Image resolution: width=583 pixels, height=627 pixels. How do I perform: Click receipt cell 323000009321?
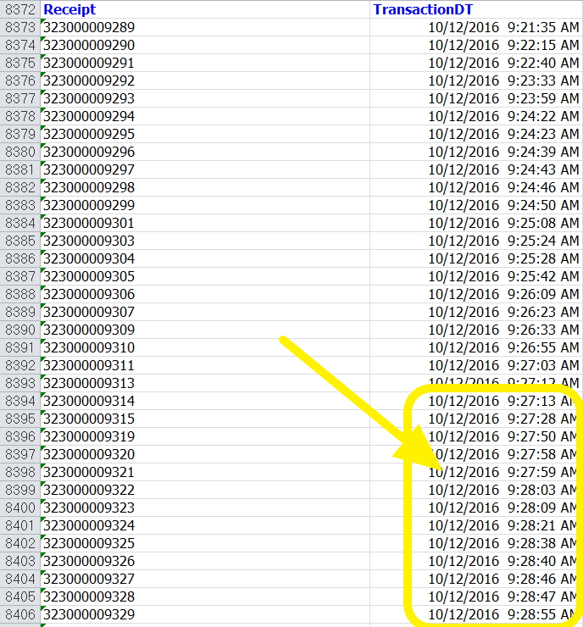[205, 472]
